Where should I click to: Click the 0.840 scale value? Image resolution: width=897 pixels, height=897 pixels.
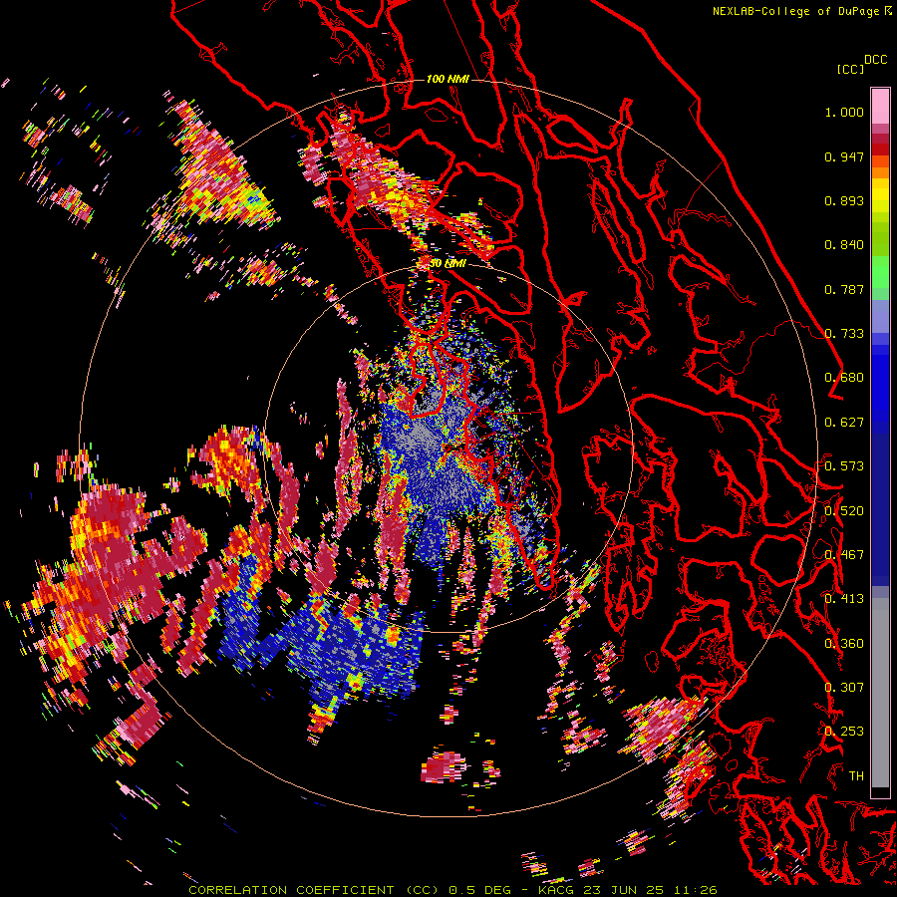click(x=844, y=245)
